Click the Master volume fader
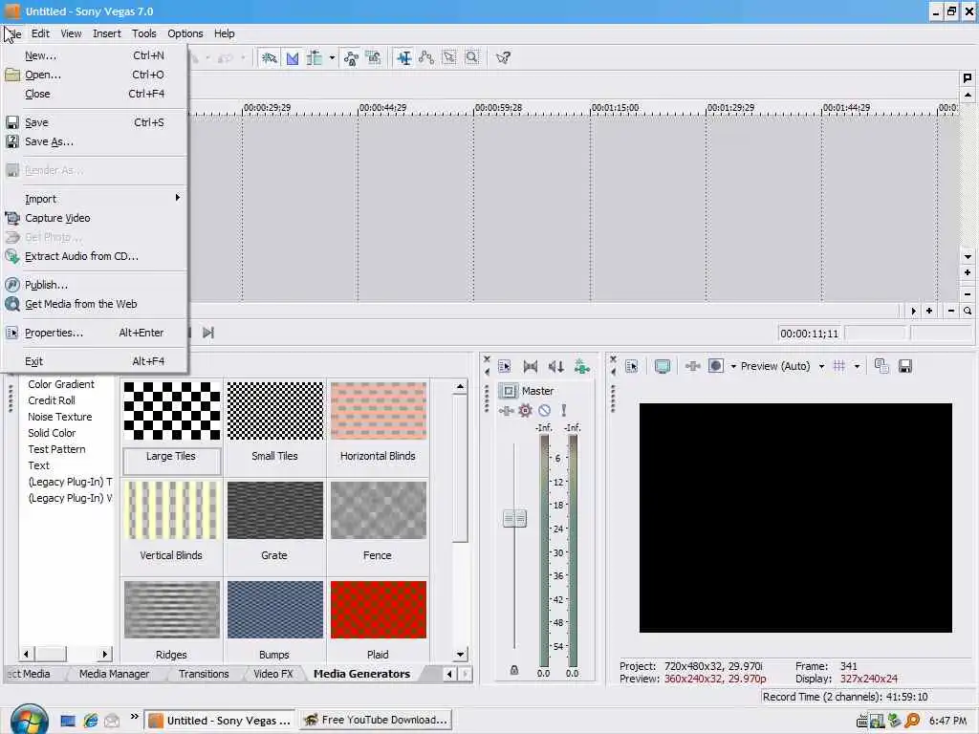 point(515,518)
